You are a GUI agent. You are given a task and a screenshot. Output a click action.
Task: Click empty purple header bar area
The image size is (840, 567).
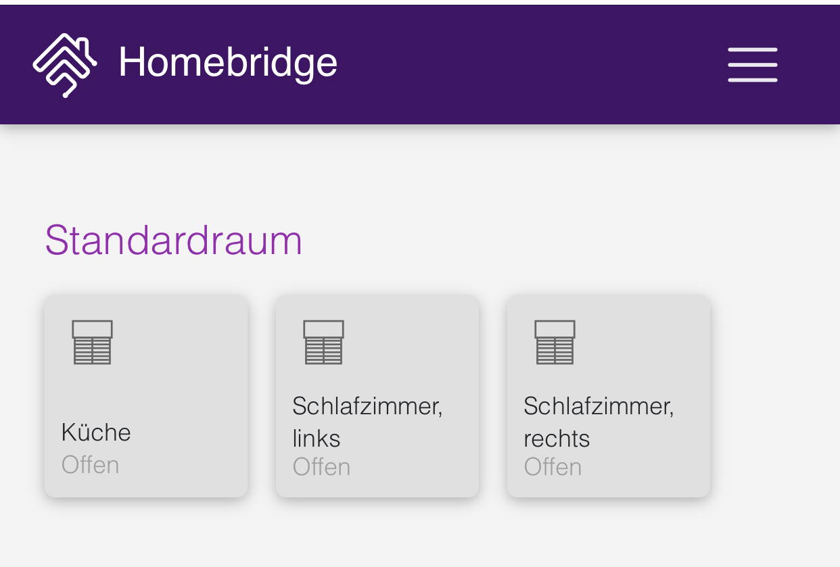(x=528, y=64)
